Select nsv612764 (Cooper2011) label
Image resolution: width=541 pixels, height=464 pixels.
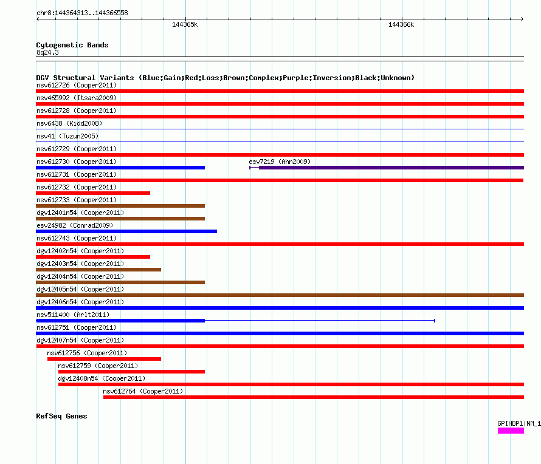(143, 391)
